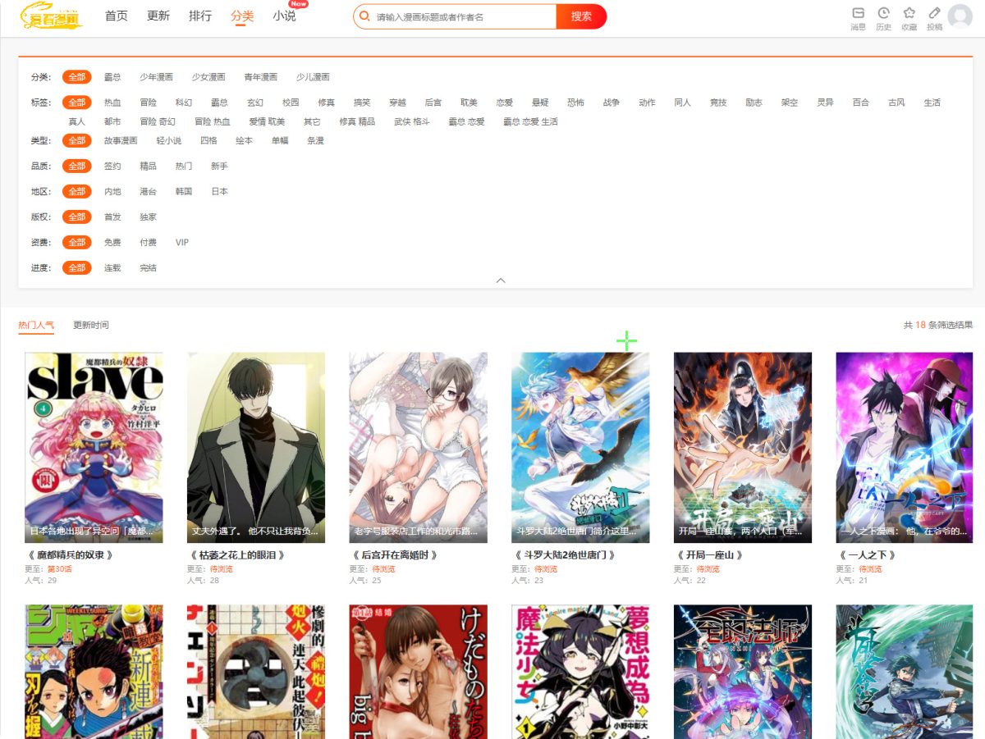Image resolution: width=985 pixels, height=739 pixels.
Task: Open 魔都精兵的奴隶 cover thumbnail
Action: click(x=94, y=448)
